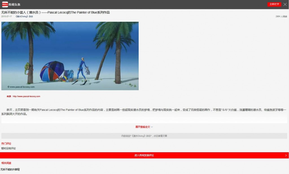
Task: Click the 传阅头条 logo icon
Action: point(5,5)
